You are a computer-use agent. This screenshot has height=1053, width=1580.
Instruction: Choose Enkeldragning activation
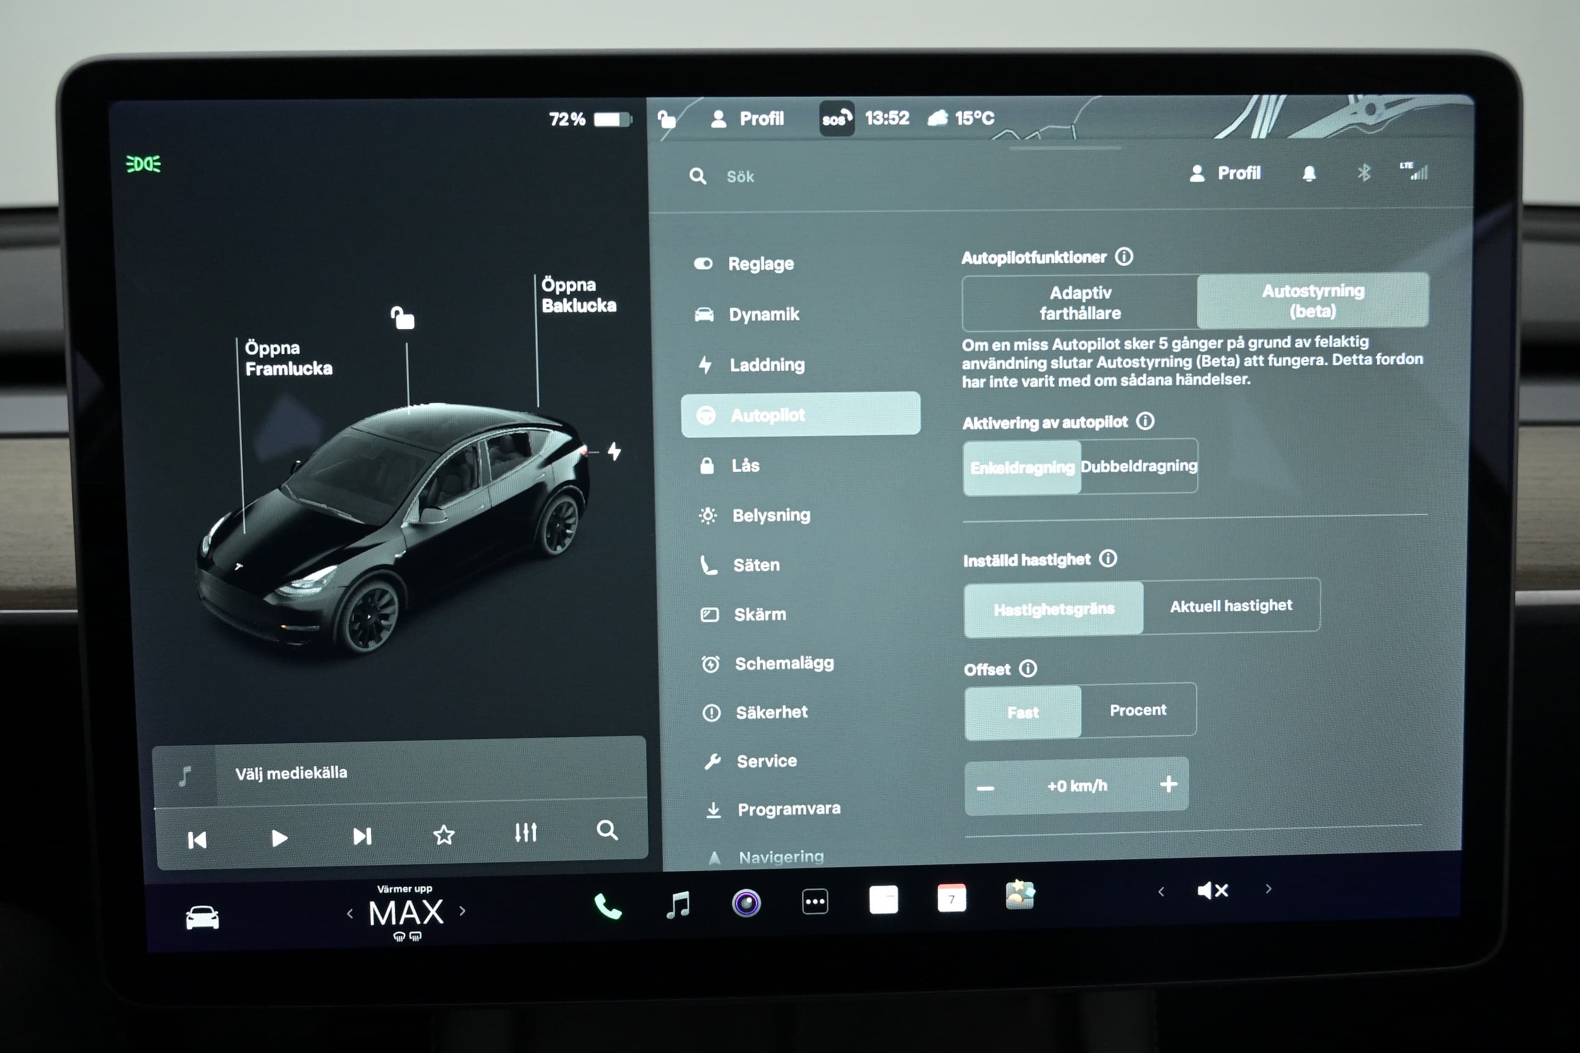point(1022,467)
